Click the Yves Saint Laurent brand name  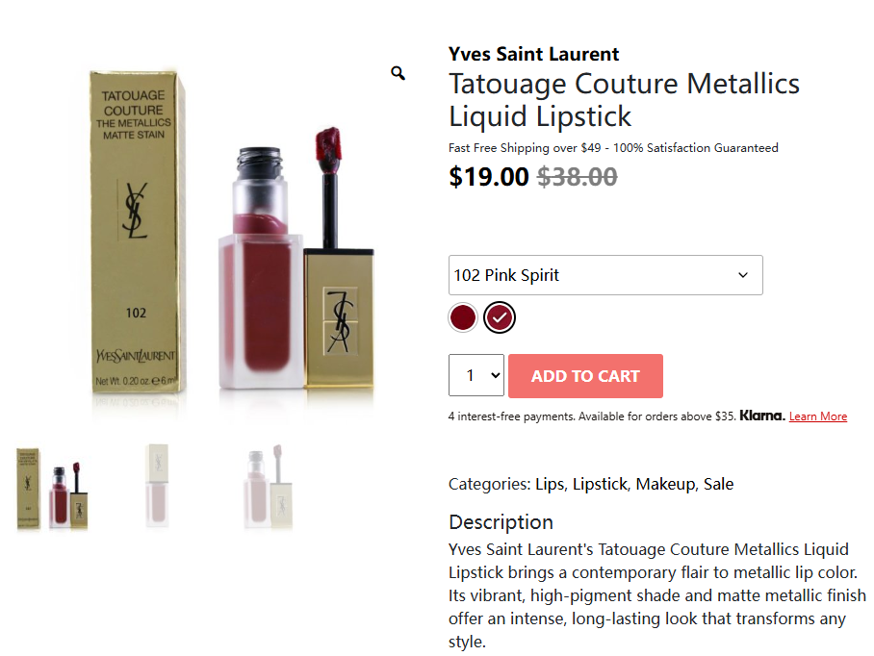(533, 54)
